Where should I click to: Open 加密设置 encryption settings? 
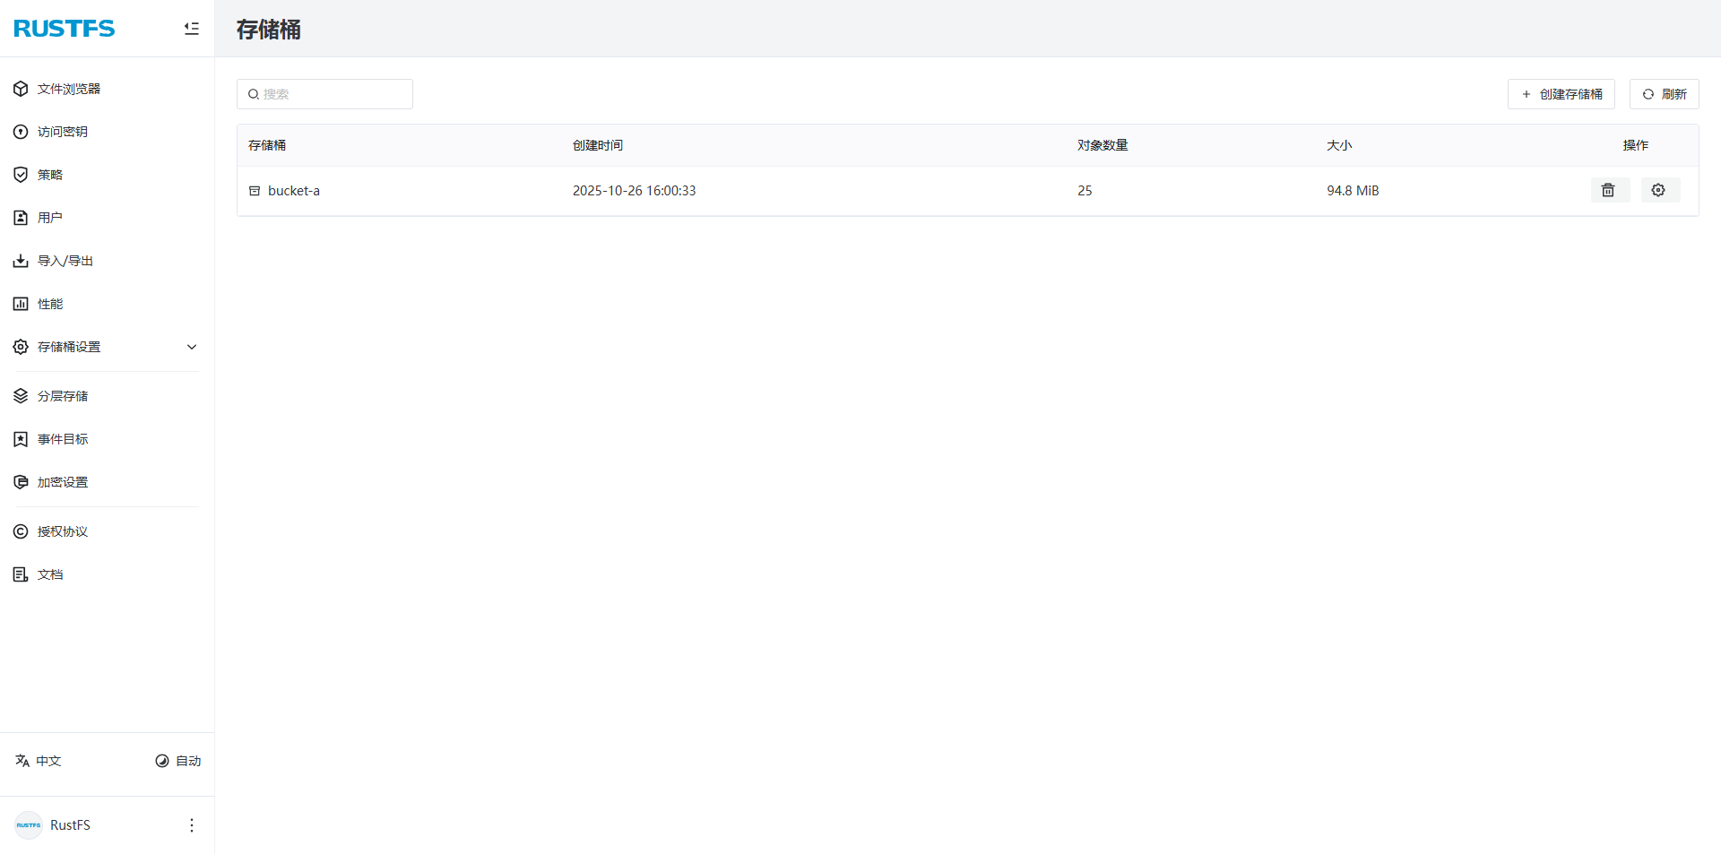pos(62,482)
